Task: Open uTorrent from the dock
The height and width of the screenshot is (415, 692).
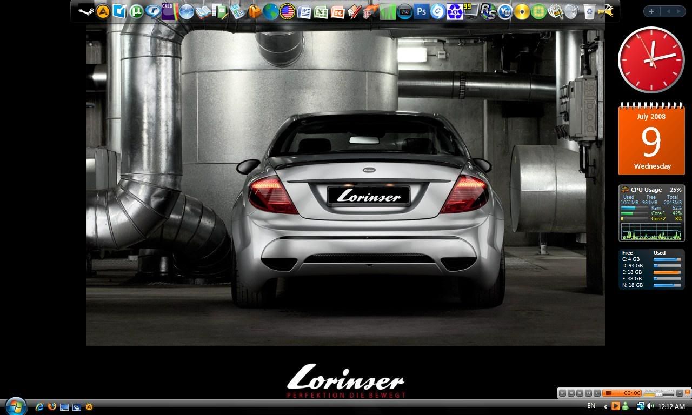Action: pyautogui.click(x=136, y=11)
